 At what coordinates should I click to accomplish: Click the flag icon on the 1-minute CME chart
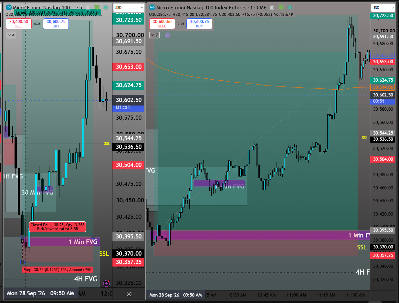click(x=272, y=7)
